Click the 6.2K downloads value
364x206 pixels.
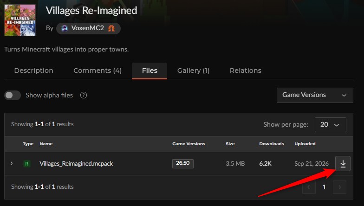[266, 163]
